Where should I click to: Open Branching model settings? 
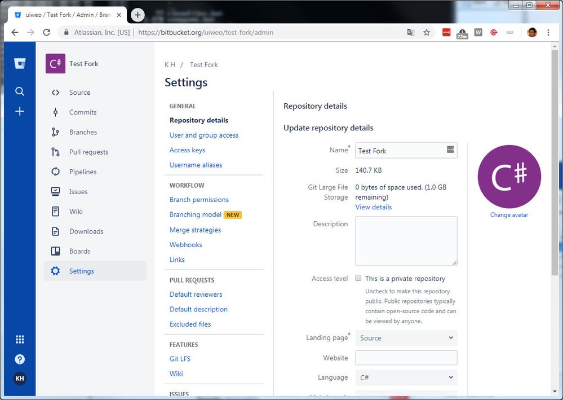coord(196,214)
